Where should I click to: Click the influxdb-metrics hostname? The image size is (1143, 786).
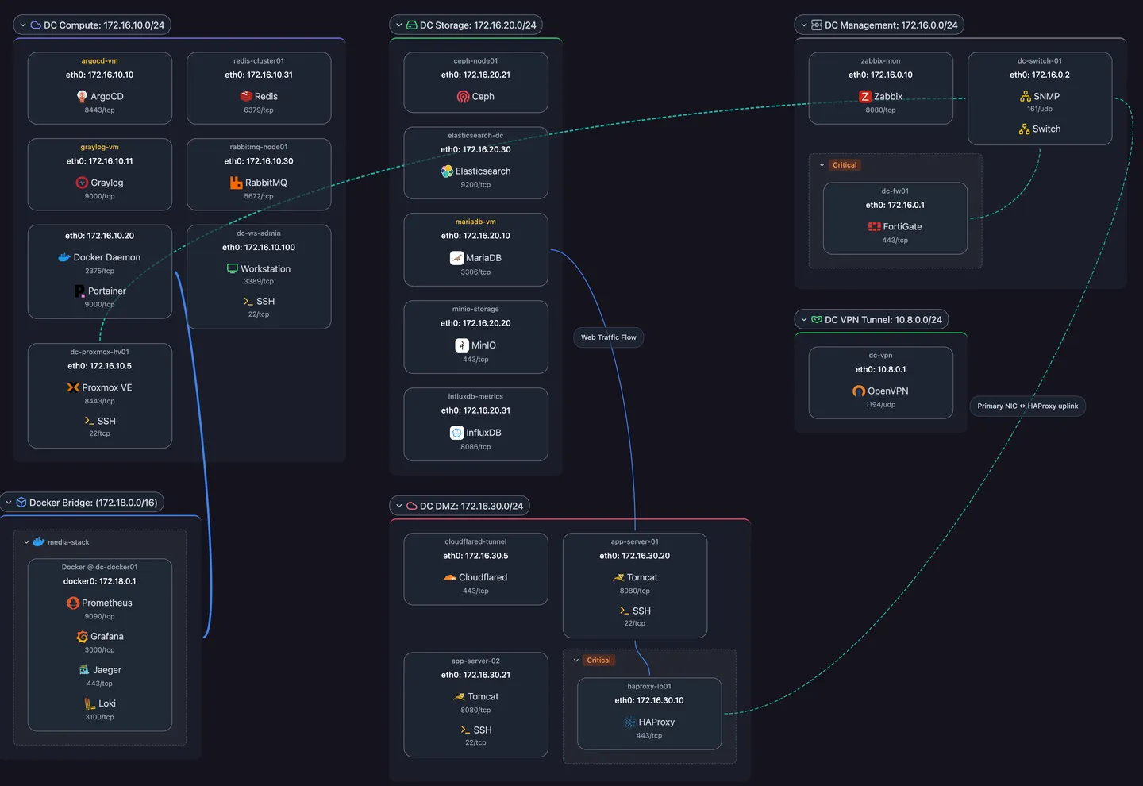pos(475,396)
